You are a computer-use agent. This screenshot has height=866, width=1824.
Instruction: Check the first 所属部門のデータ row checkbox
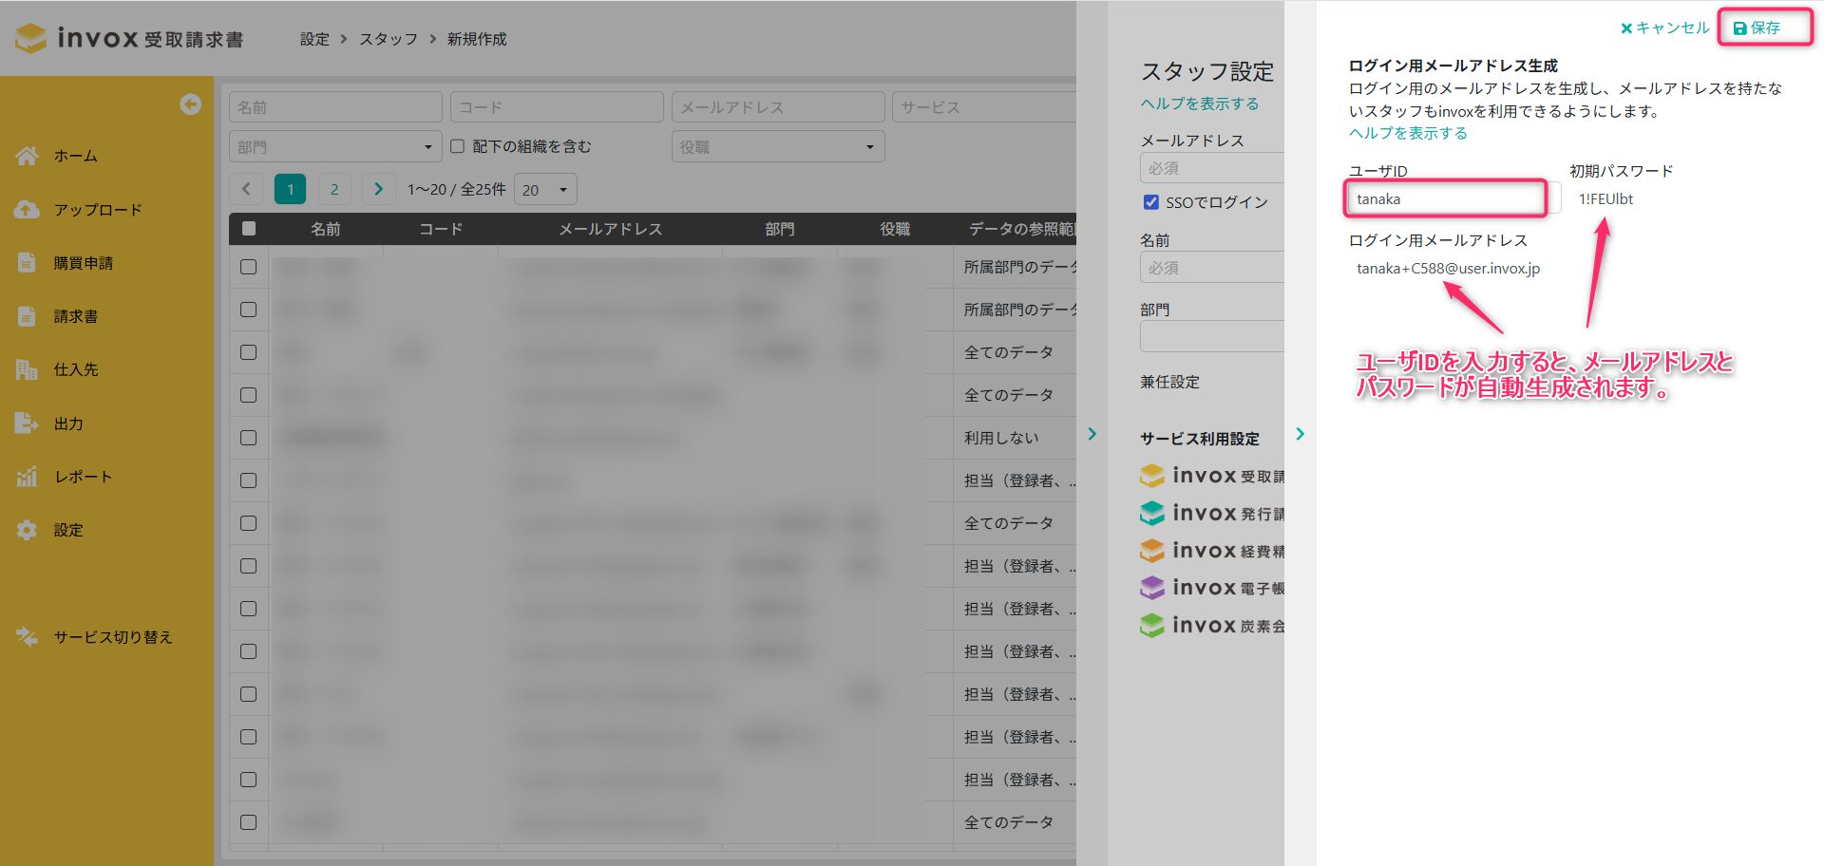[249, 267]
